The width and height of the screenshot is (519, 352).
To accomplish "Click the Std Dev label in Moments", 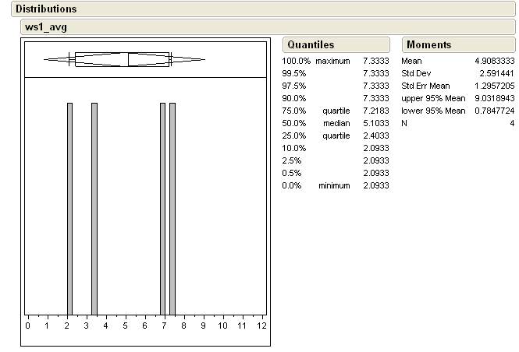I will point(418,73).
